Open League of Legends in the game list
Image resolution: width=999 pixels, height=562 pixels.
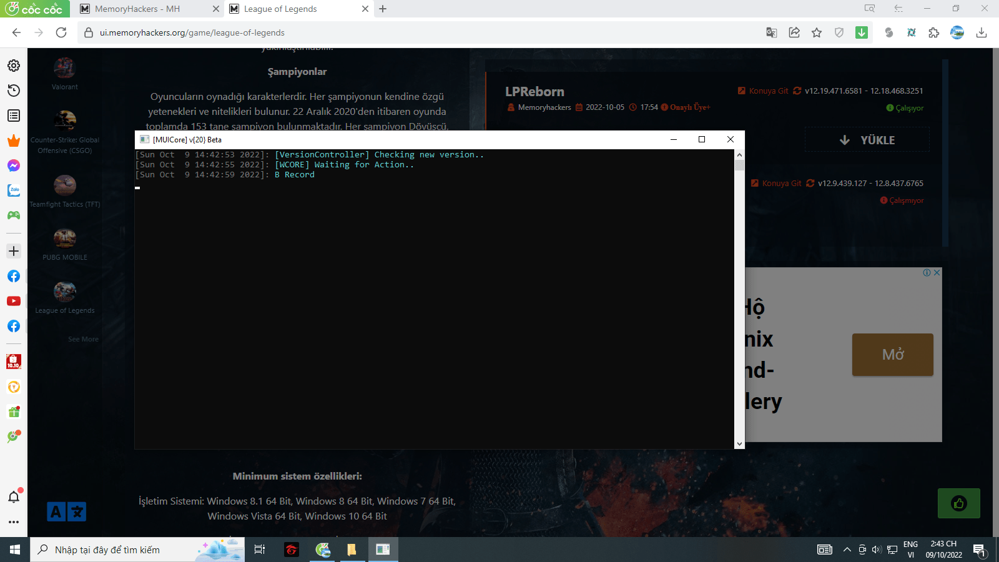65,297
